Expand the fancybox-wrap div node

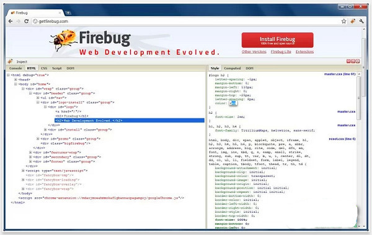(23, 189)
